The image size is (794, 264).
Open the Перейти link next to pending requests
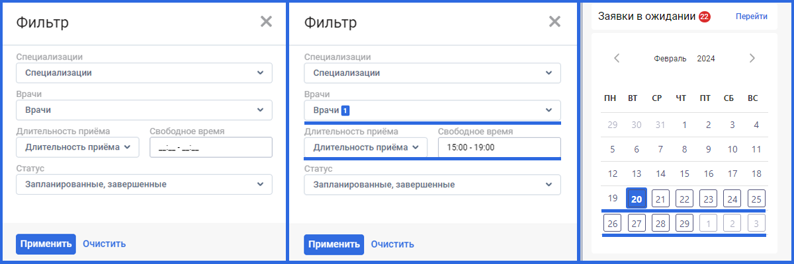coord(751,16)
